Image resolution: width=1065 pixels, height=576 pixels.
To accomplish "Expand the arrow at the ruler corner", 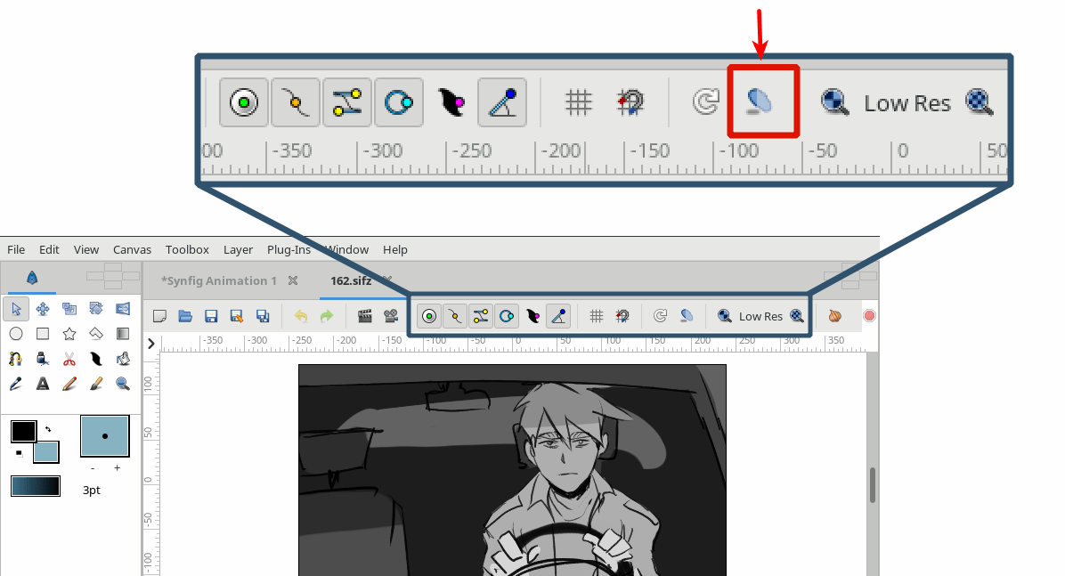I will coord(151,344).
